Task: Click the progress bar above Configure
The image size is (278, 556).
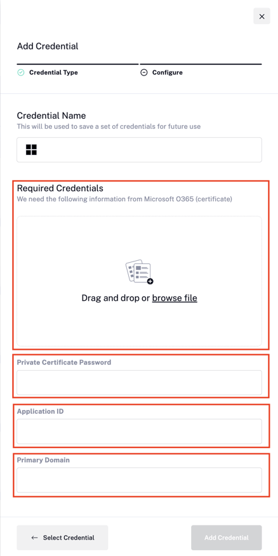Action: [201, 64]
